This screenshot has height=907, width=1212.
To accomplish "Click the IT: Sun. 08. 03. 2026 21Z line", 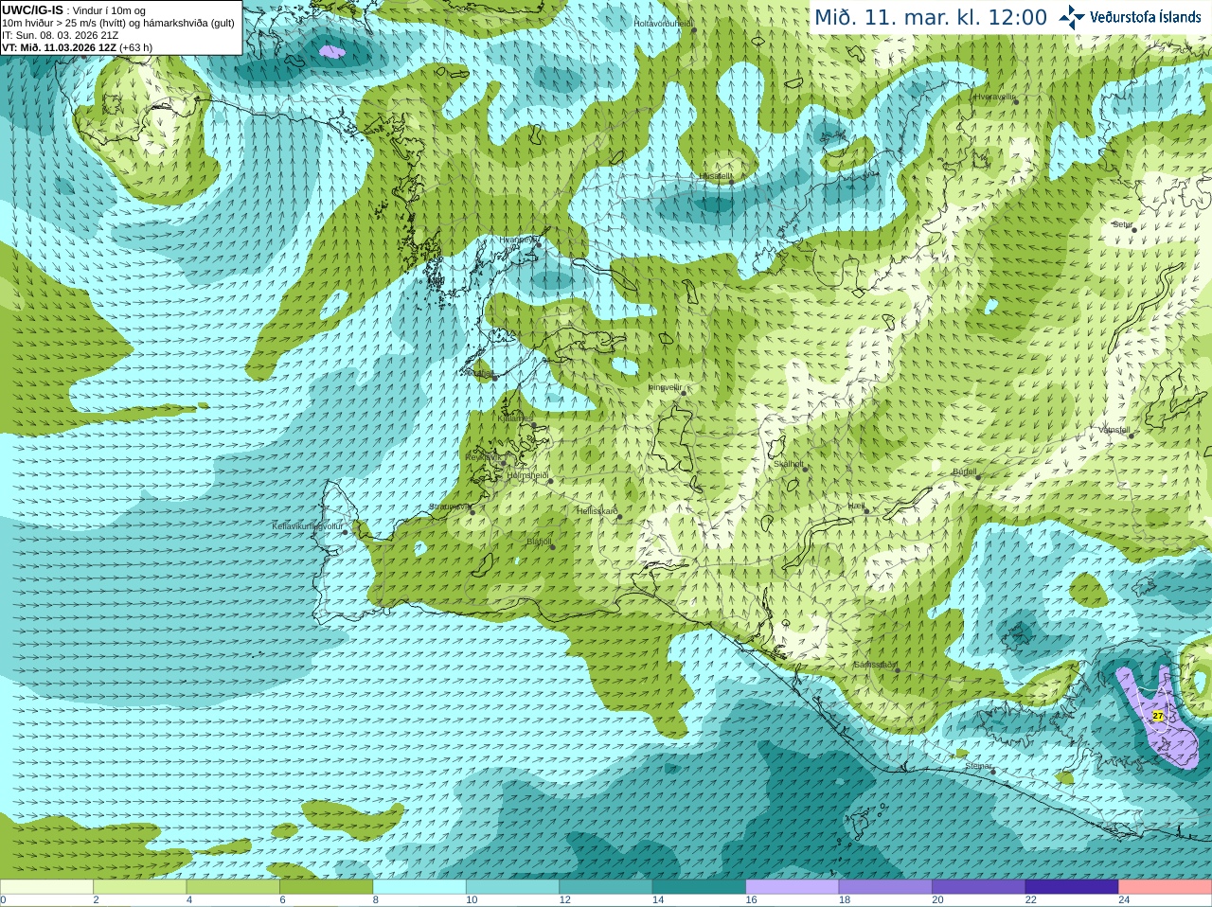I will pyautogui.click(x=61, y=35).
